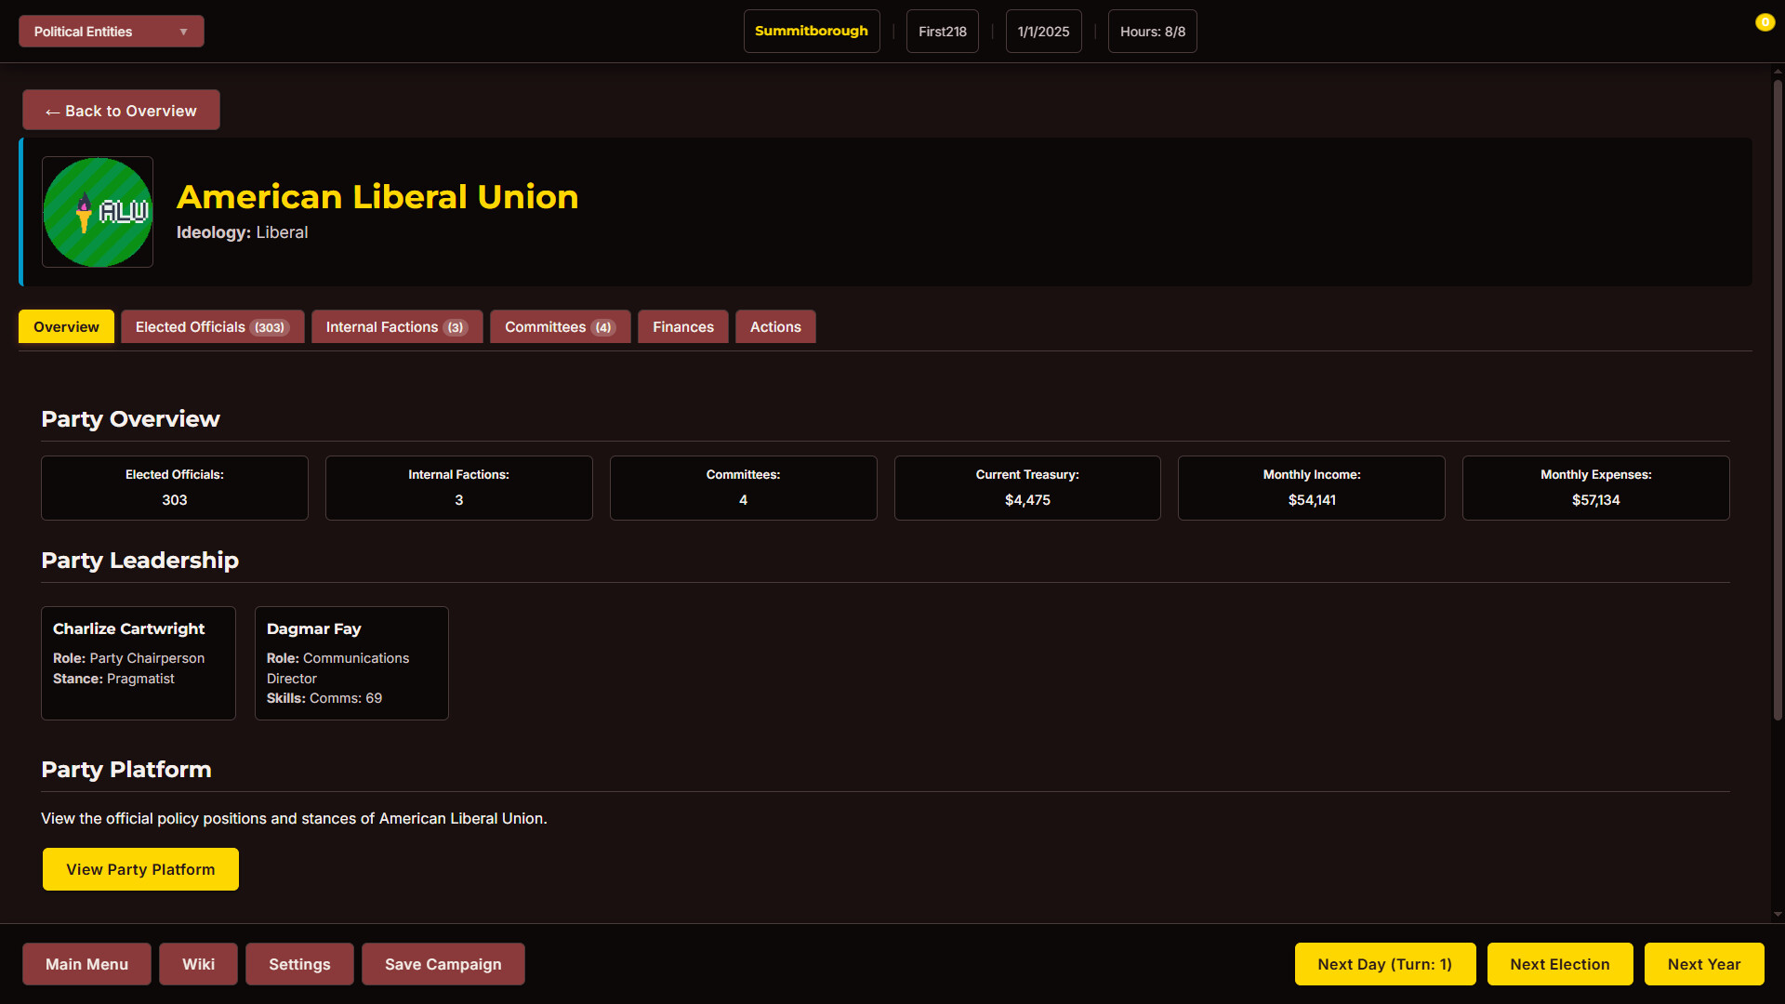This screenshot has width=1785, height=1004.
Task: Click the View Party Platform button
Action: point(140,869)
